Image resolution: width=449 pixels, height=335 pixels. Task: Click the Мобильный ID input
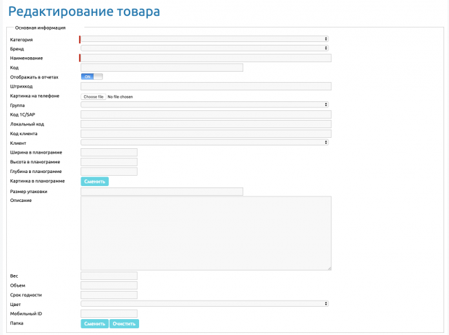click(109, 314)
